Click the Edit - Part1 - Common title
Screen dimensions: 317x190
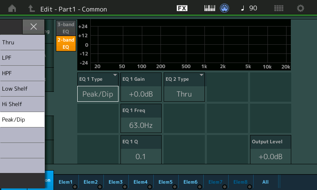point(74,9)
